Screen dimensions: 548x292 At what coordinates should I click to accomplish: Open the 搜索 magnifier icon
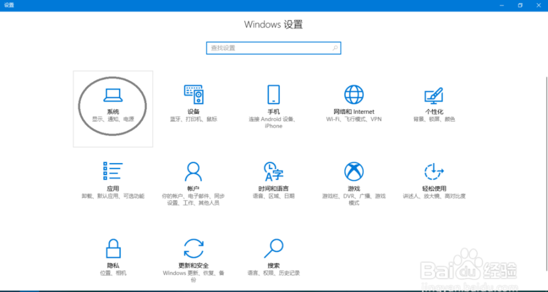tap(273, 248)
